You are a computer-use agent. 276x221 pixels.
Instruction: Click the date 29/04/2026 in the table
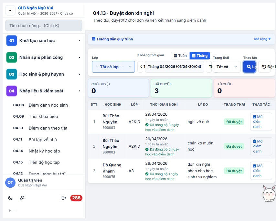pos(156,114)
